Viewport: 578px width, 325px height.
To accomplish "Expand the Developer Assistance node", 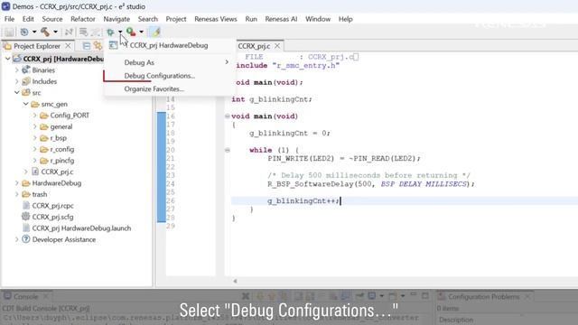I will (x=16, y=239).
